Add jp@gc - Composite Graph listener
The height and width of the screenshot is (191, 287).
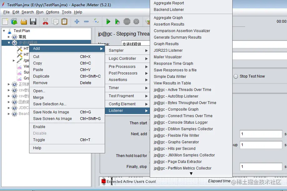click(191, 109)
